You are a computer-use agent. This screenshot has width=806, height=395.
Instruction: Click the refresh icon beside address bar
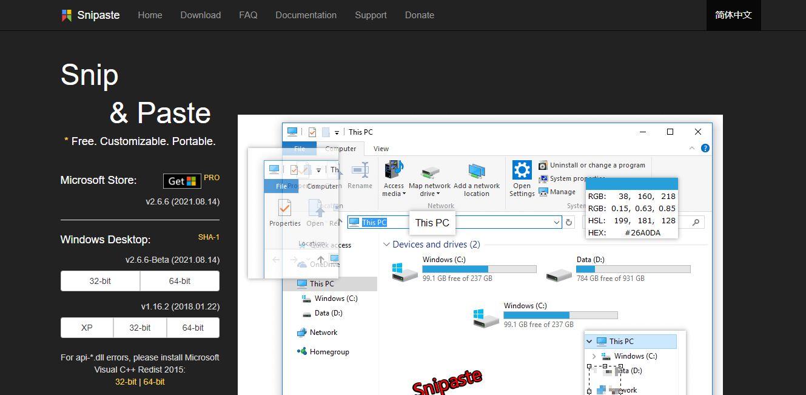(x=569, y=223)
